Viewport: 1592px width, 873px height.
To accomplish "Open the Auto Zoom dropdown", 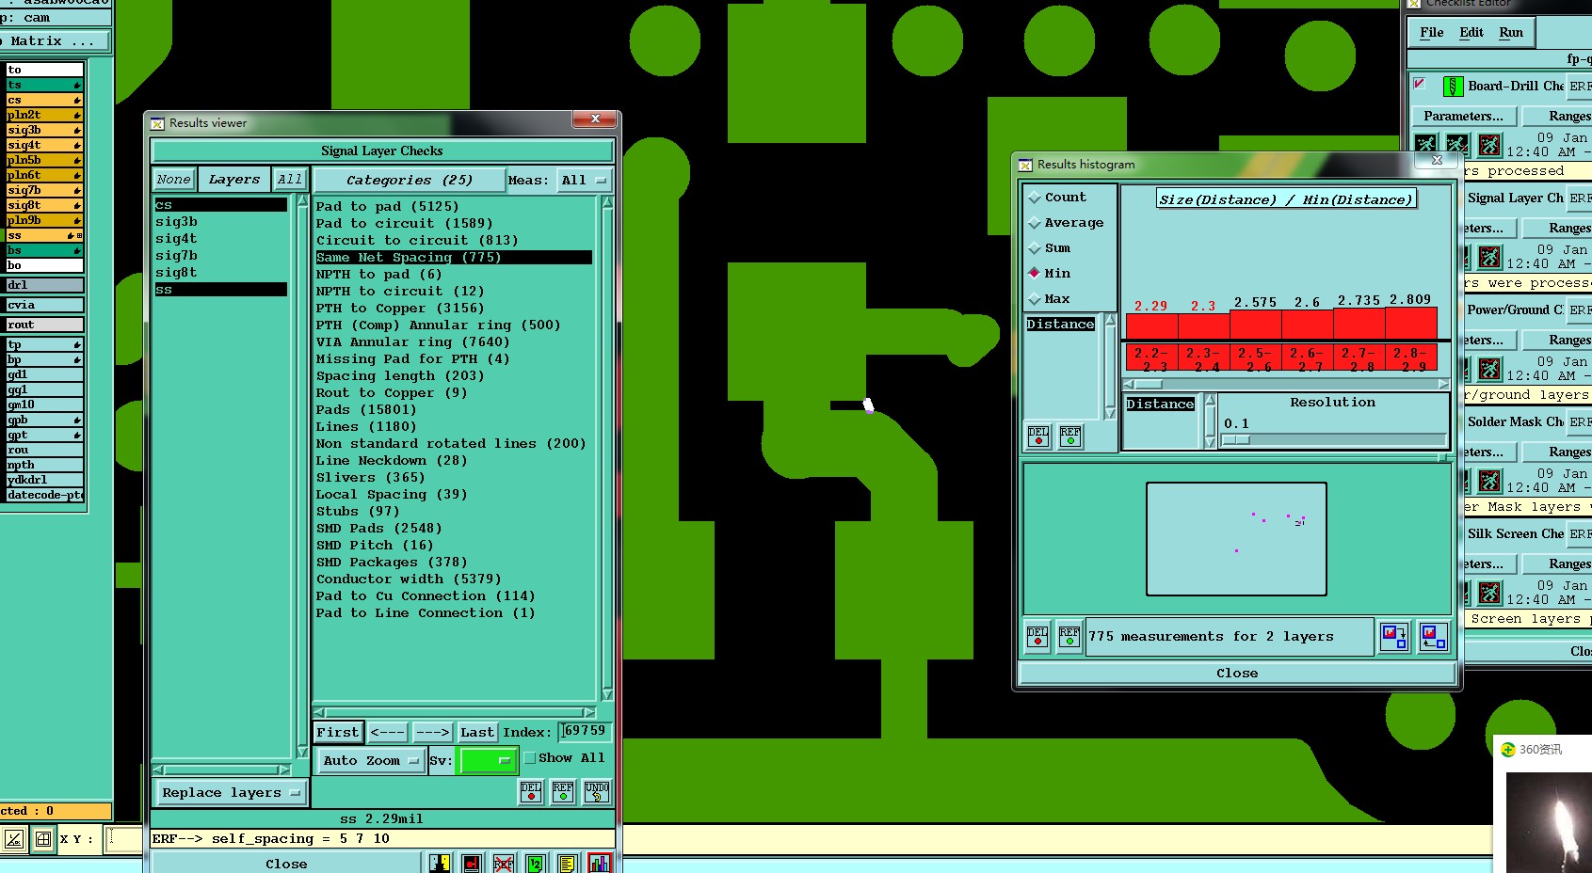I will click(370, 761).
